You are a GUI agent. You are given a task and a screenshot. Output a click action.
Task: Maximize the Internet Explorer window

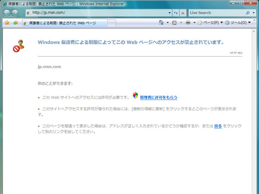(x=241, y=3)
